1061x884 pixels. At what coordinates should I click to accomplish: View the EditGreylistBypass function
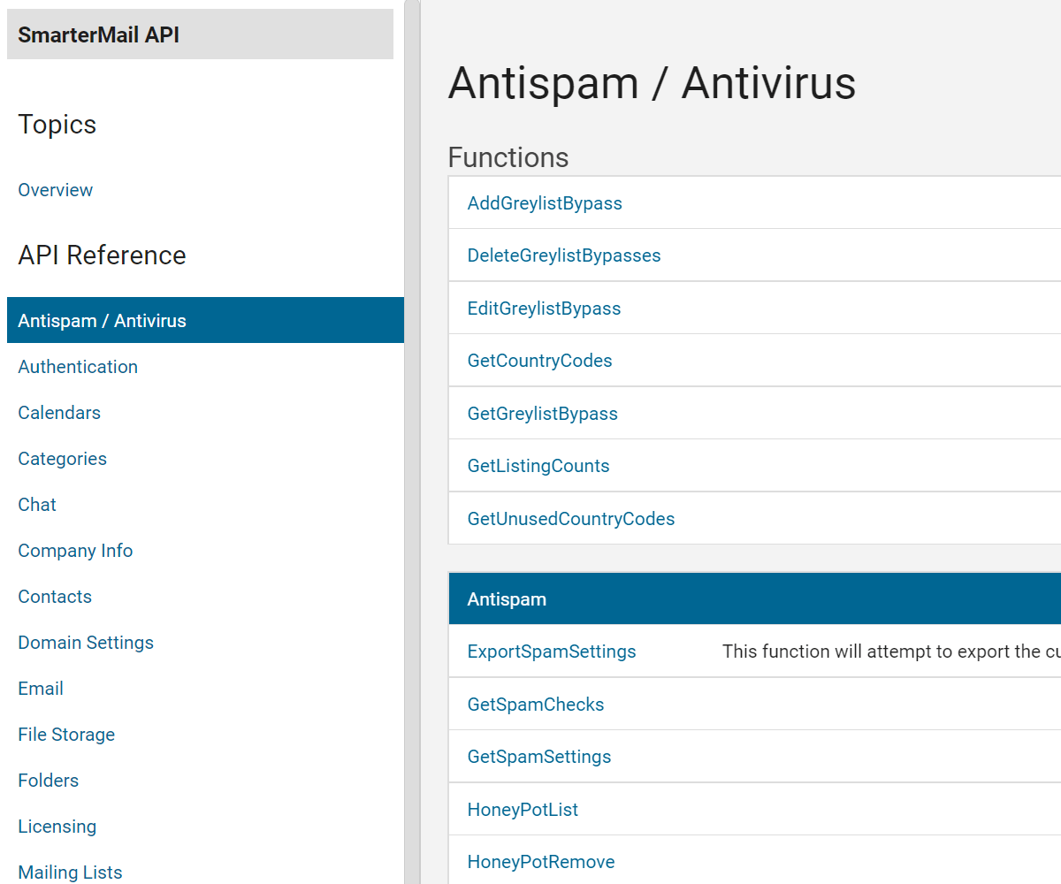544,309
